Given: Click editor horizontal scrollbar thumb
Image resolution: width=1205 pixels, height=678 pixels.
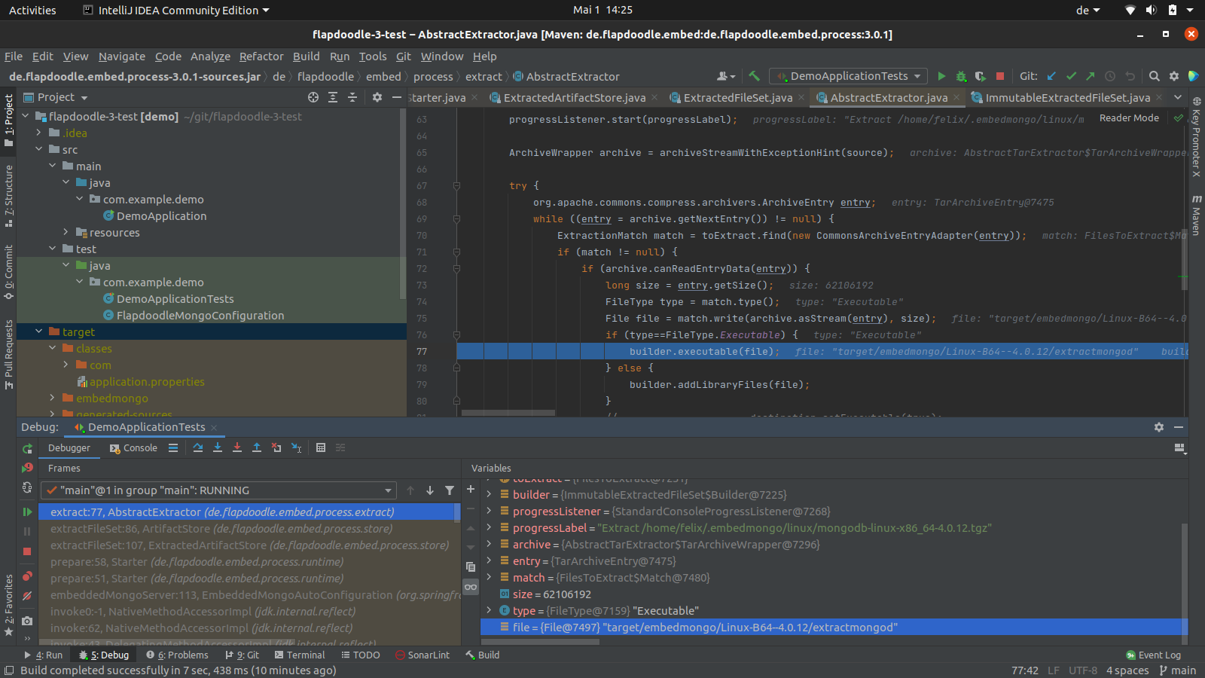Looking at the screenshot, I should (x=508, y=413).
